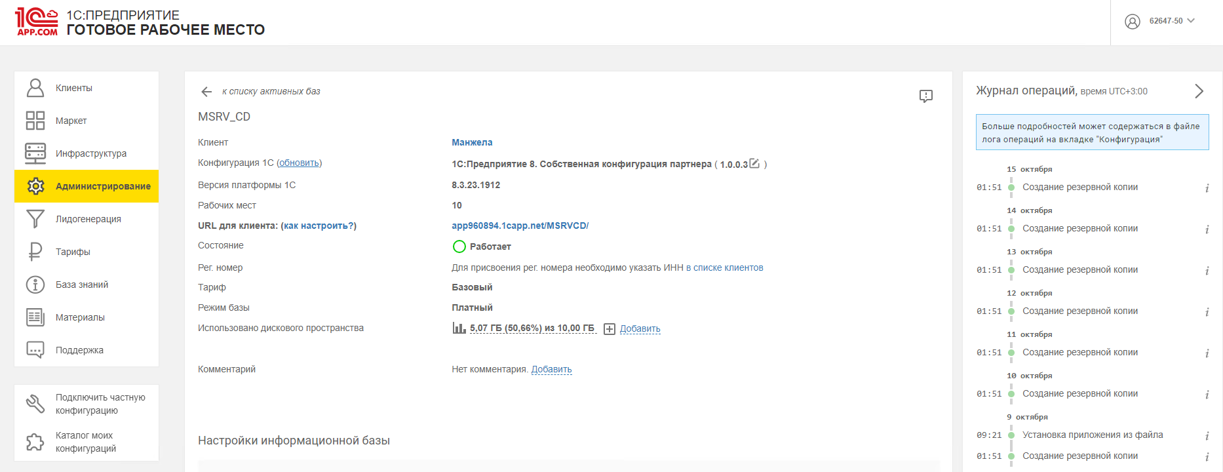Click the База знаний info icon

[x=35, y=285]
